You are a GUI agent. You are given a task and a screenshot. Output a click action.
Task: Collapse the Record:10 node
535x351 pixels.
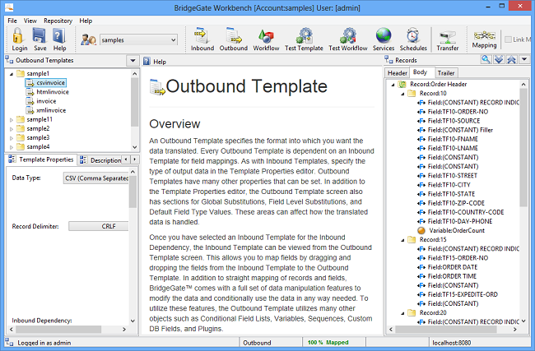(x=401, y=94)
